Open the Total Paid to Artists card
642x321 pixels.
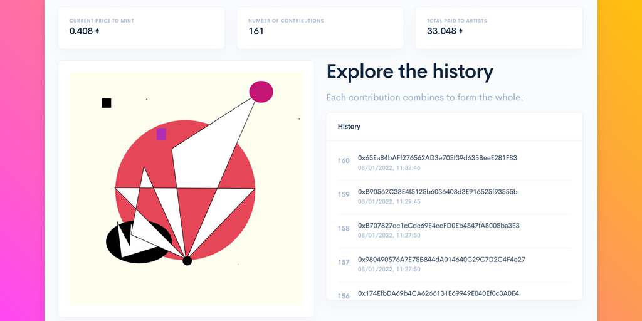[x=498, y=27]
